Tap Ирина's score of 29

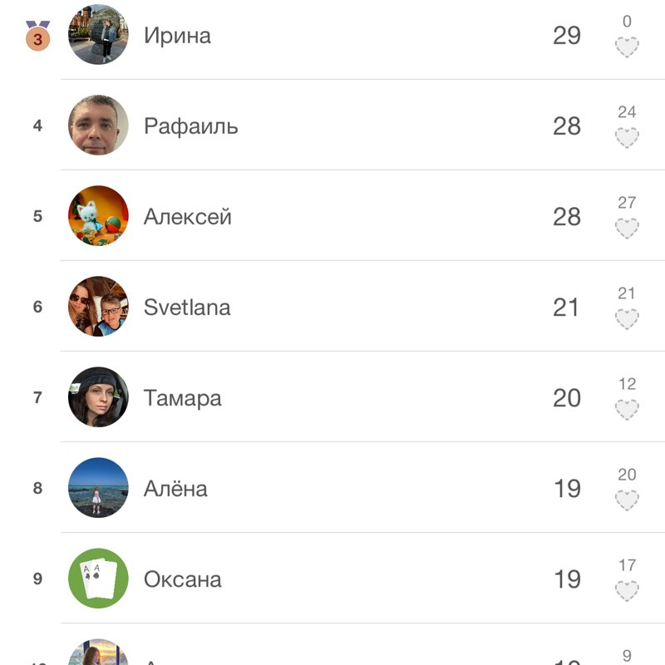(x=567, y=35)
